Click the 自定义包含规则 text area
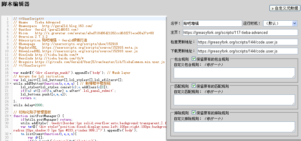301x141 pixels. point(234,73)
